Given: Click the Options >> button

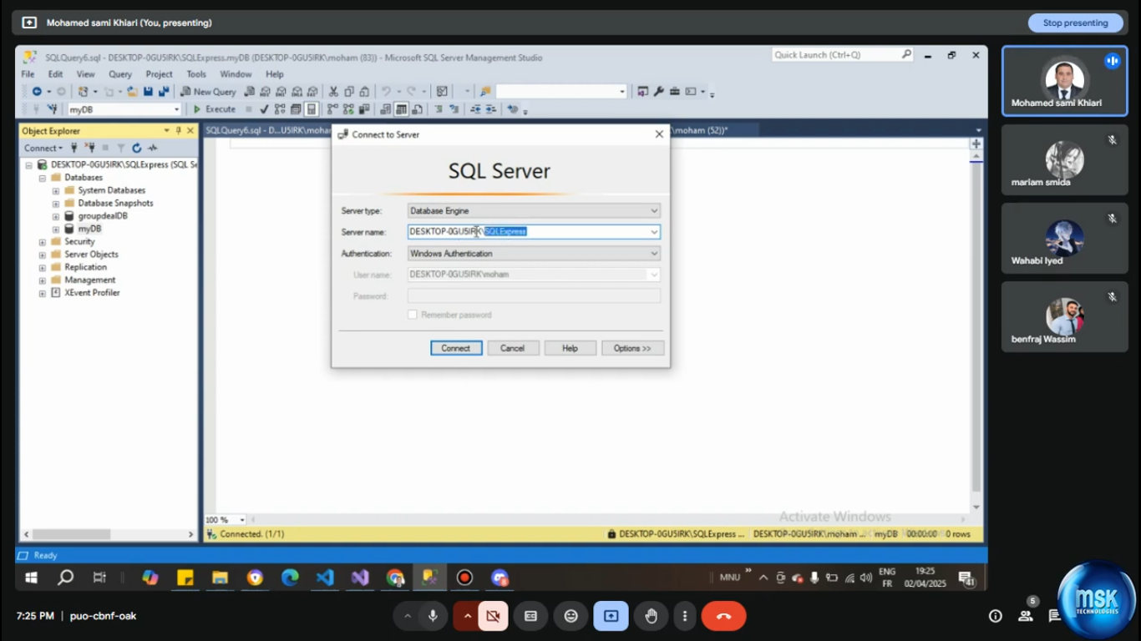Looking at the screenshot, I should [632, 348].
